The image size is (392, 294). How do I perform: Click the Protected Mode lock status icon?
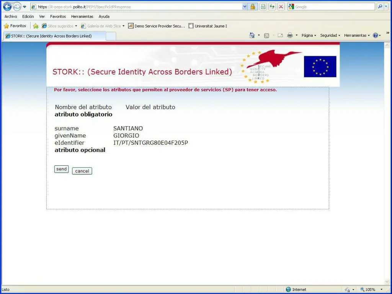point(348,290)
